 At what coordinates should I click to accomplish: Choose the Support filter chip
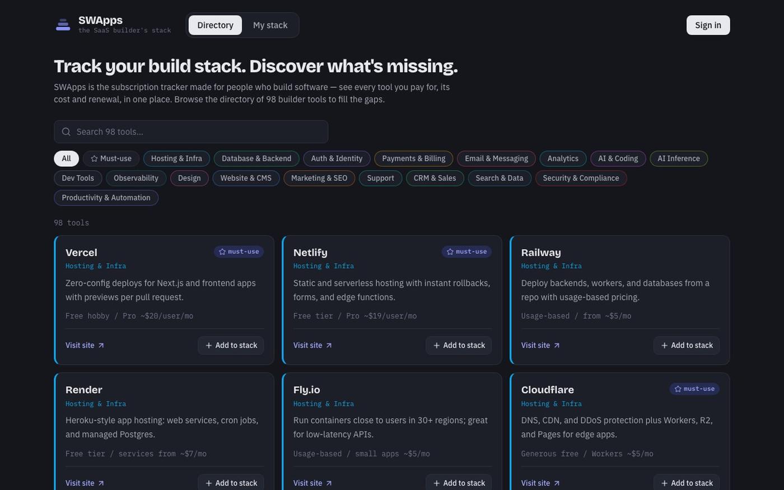pos(380,178)
